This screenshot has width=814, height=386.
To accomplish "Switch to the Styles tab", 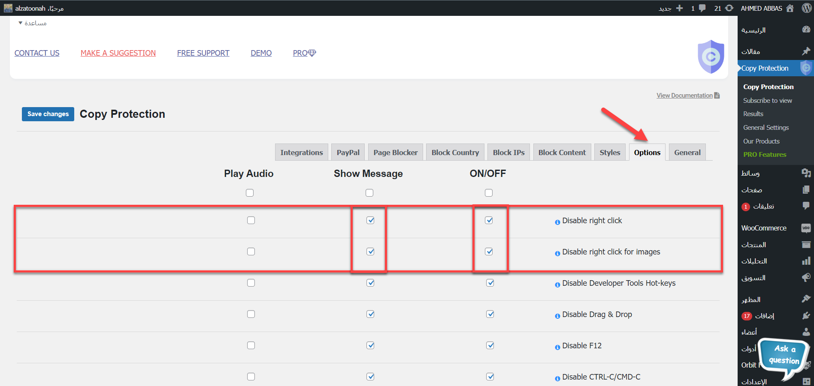I will coord(610,153).
